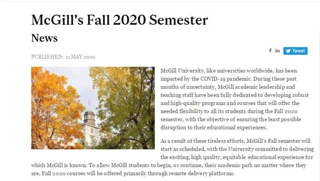Click the Twitter bird icon in the Tweet button
The height and width of the screenshot is (181, 320).
coord(288,51)
